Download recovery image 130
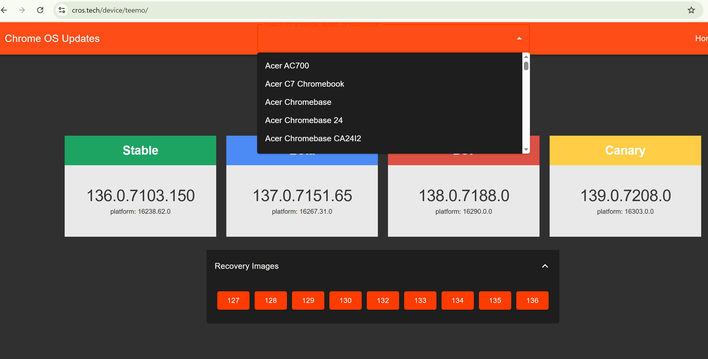 (x=346, y=300)
